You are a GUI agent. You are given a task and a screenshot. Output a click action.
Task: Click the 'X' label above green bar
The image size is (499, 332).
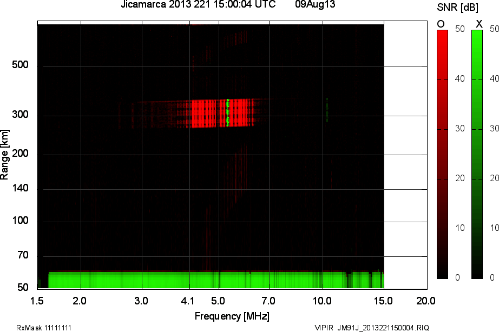tap(478, 24)
